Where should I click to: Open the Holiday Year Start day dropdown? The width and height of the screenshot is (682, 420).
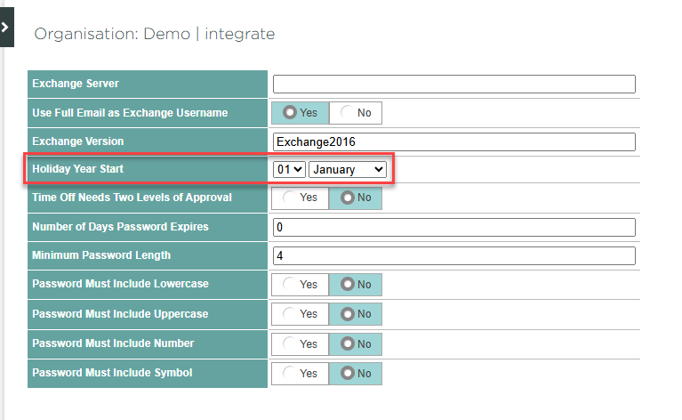(289, 169)
